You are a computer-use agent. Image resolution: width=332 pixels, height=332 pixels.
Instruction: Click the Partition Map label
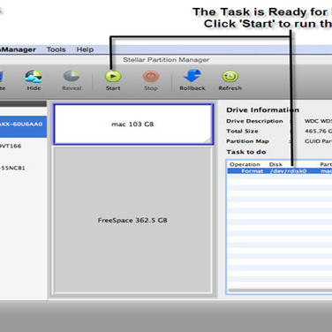click(x=247, y=141)
